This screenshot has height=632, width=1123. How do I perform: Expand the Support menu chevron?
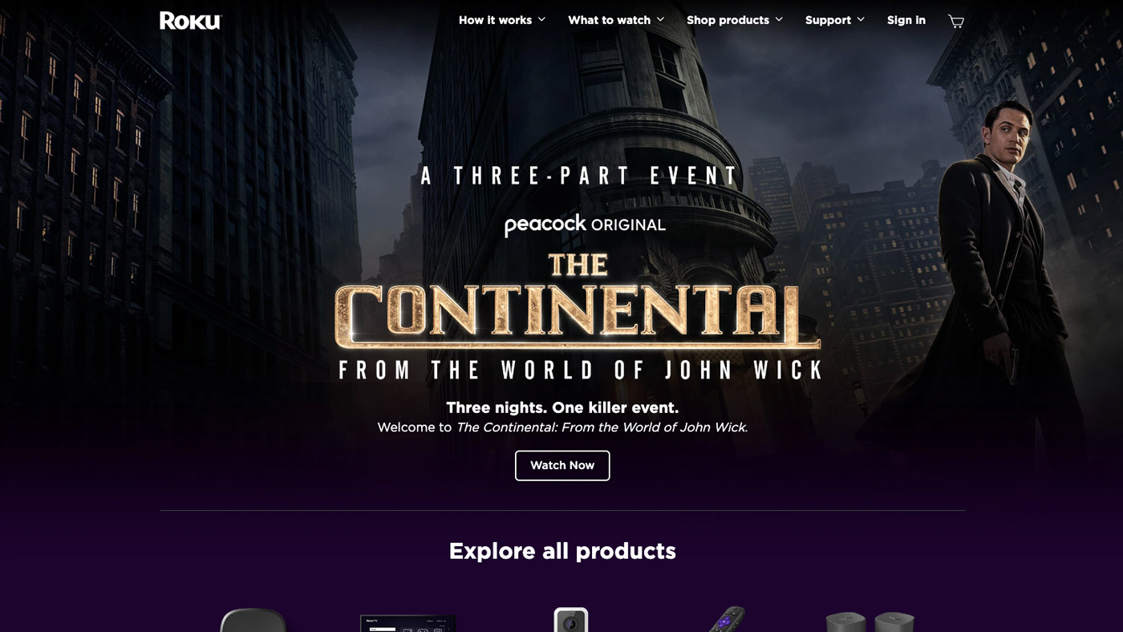click(x=861, y=19)
